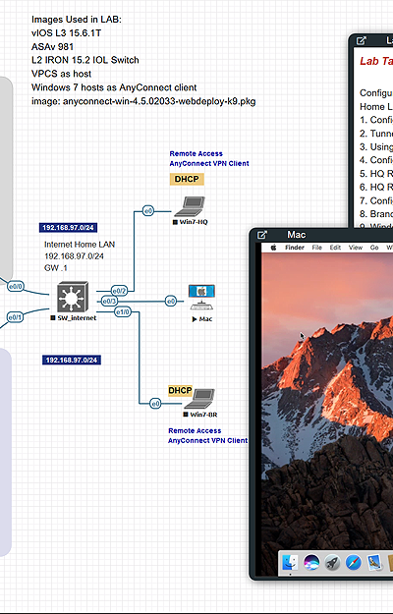Open the View menu in Mac window
Image resolution: width=393 pixels, height=614 pixels.
pos(356,248)
